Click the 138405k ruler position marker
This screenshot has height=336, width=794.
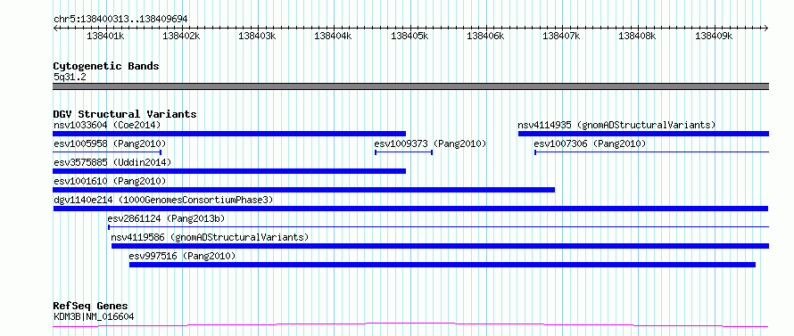[410, 36]
